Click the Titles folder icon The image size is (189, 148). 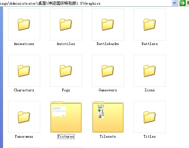click(x=149, y=117)
